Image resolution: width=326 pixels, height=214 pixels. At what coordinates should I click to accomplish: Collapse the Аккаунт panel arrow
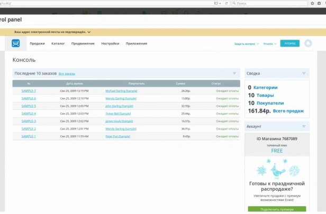point(304,126)
